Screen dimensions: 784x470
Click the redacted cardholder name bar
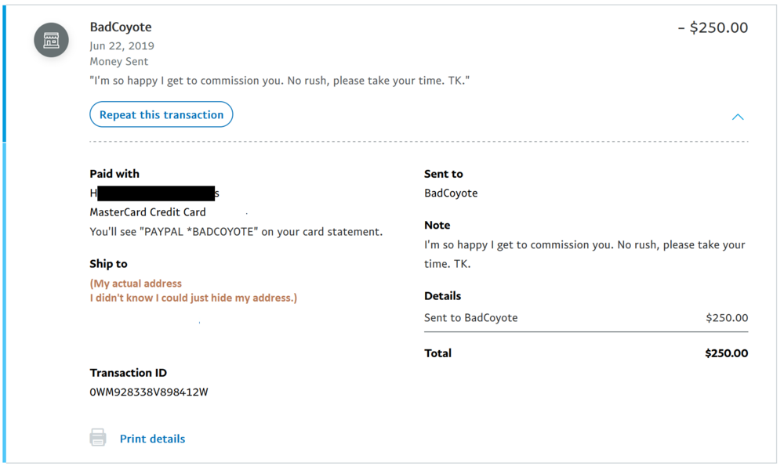point(156,193)
